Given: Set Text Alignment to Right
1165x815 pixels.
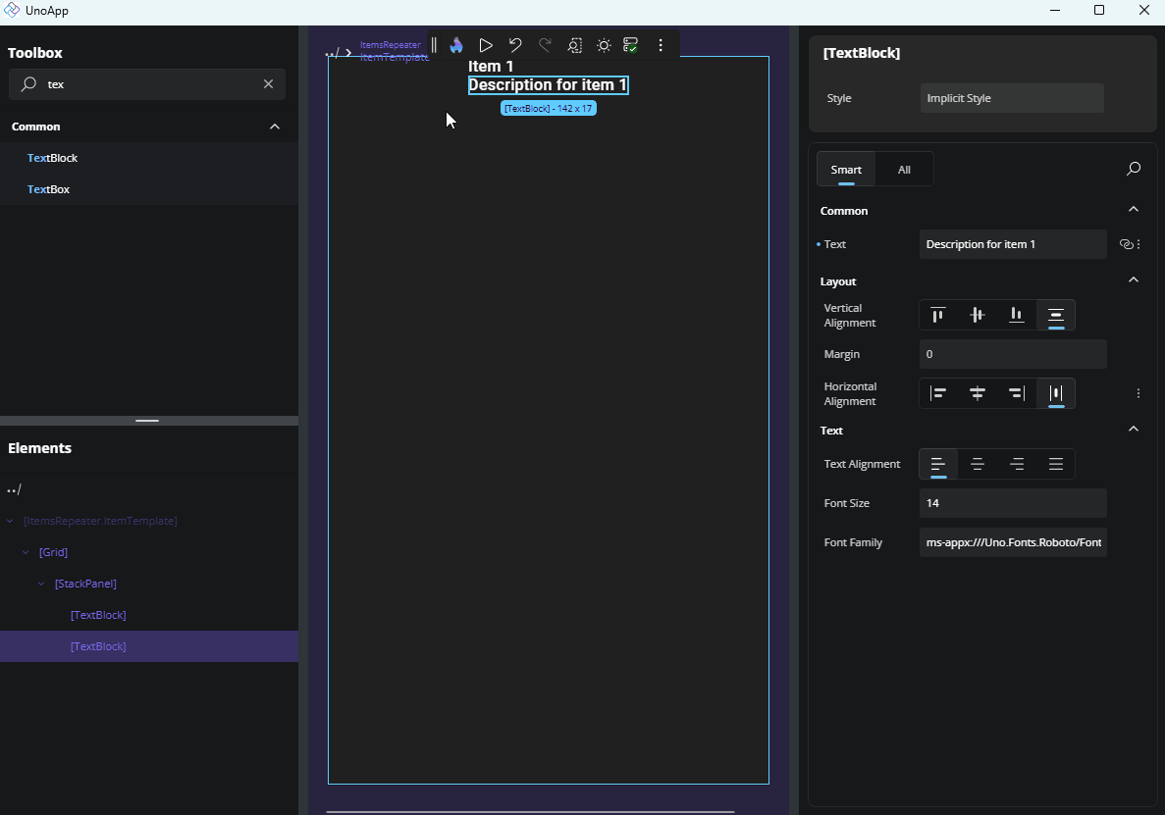Looking at the screenshot, I should 1017,464.
